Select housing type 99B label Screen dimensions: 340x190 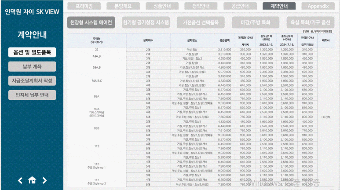pos(96,128)
